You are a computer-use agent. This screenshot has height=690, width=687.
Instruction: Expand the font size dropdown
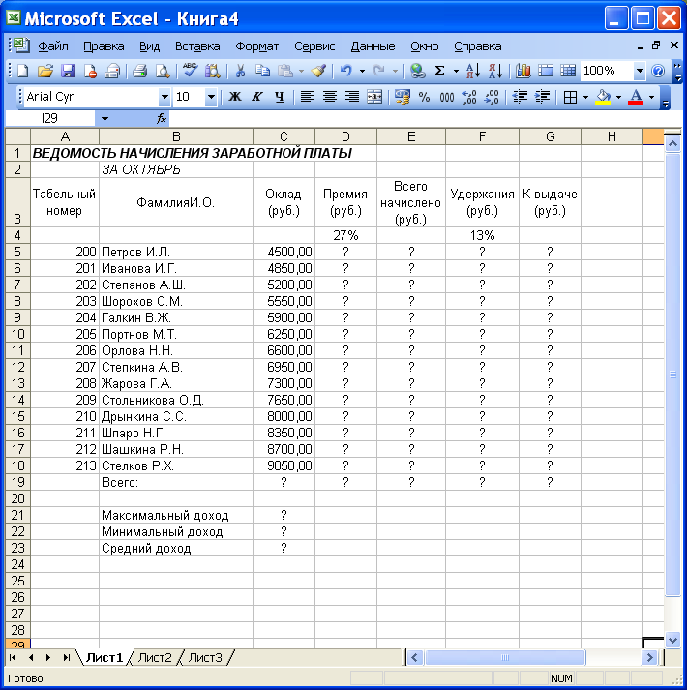click(x=211, y=97)
